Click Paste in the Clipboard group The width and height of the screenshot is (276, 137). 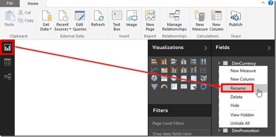pyautogui.click(x=9, y=19)
